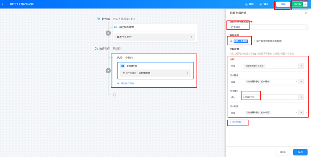Open the 测试 test tool
311x157 pixels.
coord(264,4)
